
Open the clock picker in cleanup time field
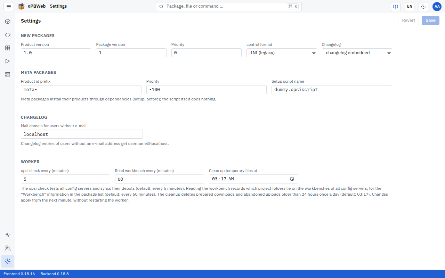tap(292, 179)
